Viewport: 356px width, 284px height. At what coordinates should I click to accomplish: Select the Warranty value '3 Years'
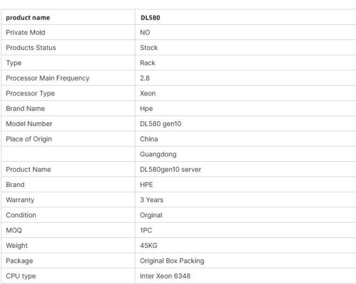pyautogui.click(x=152, y=200)
